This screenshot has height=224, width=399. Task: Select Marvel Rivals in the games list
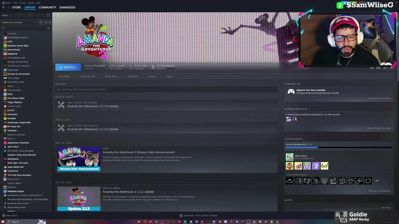click(13, 50)
